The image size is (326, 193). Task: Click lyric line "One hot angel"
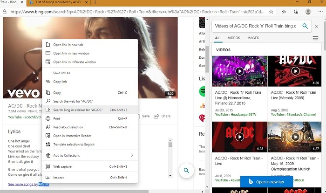(19, 141)
